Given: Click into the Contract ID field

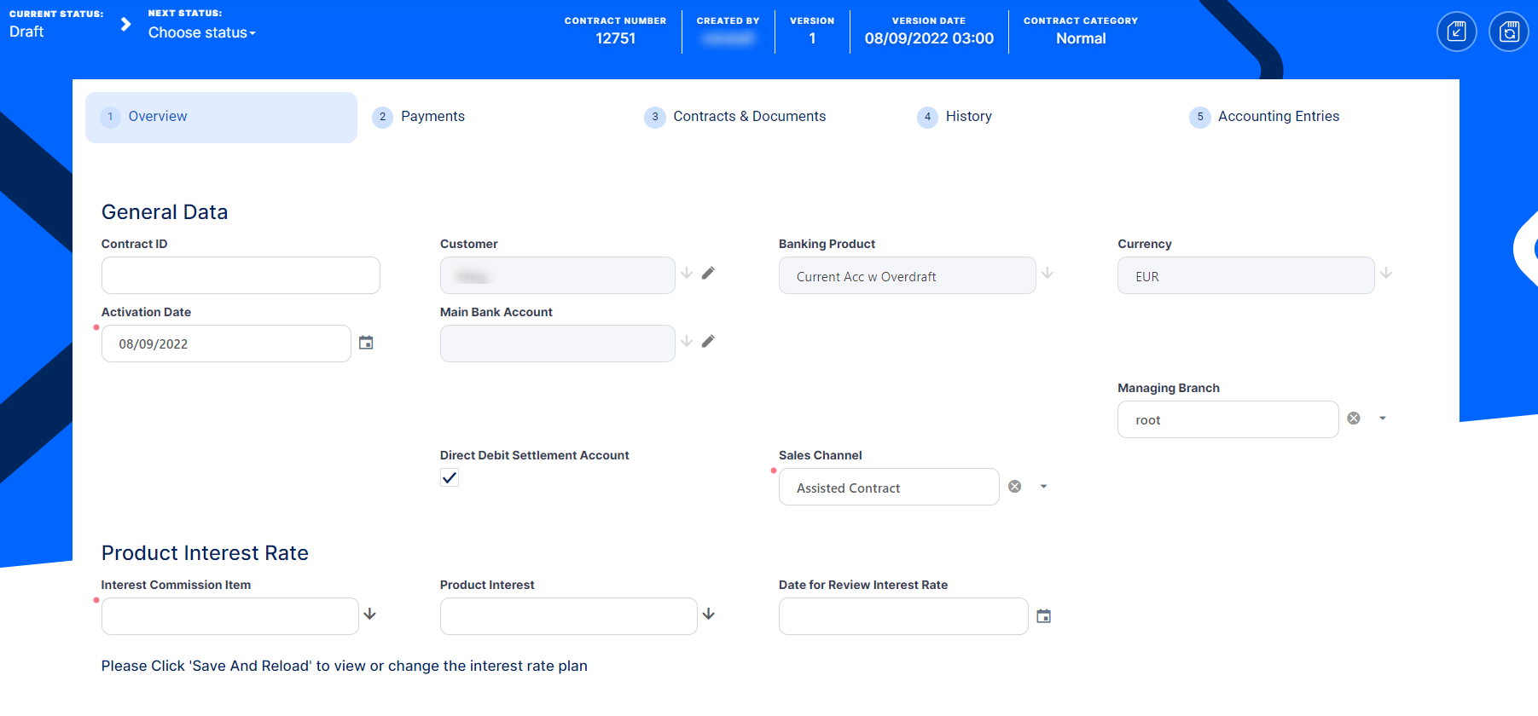Looking at the screenshot, I should click(x=241, y=275).
